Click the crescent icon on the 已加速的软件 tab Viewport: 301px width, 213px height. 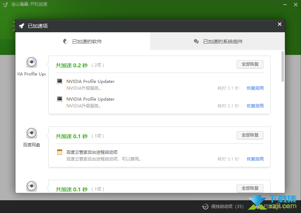65,41
